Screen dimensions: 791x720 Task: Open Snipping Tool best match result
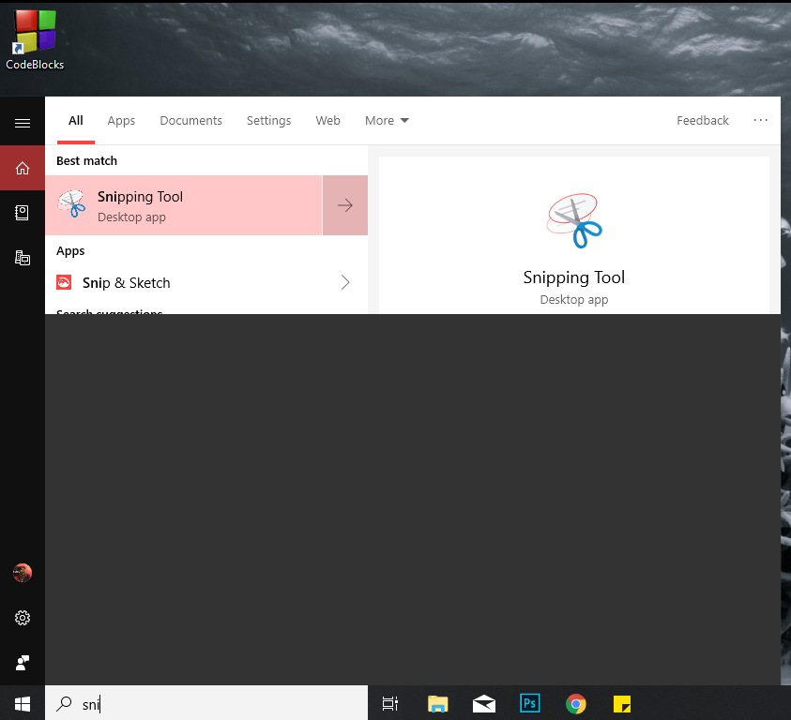184,205
